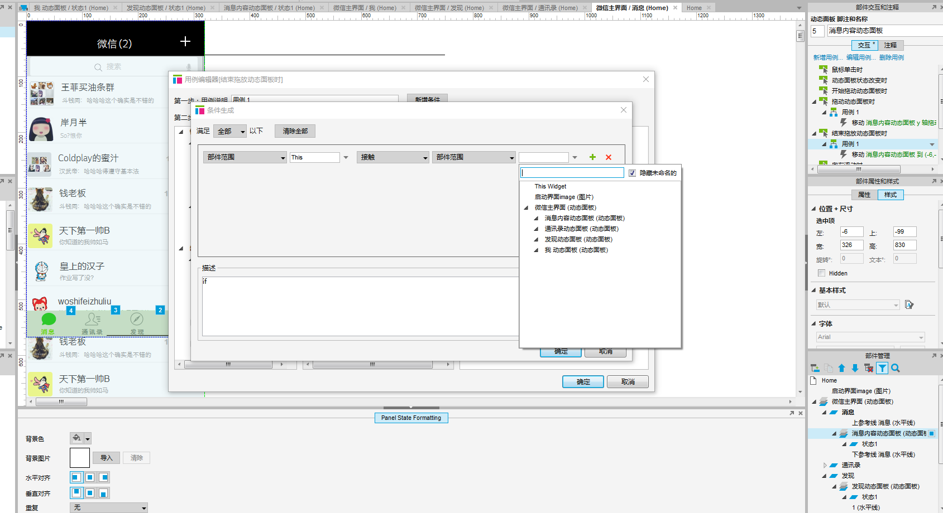Select vertical align middle icon
The image size is (943, 513).
pyautogui.click(x=90, y=493)
